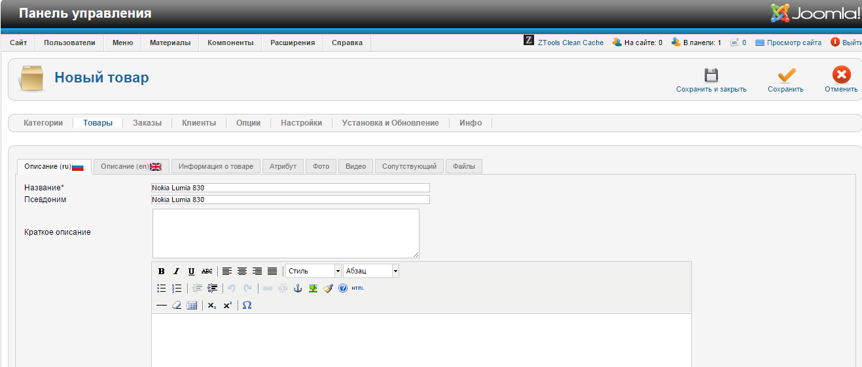
Task: Open the Пользователи menu
Action: point(69,43)
